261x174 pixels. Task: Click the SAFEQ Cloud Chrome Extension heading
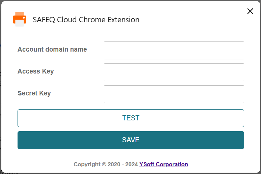pyautogui.click(x=86, y=20)
